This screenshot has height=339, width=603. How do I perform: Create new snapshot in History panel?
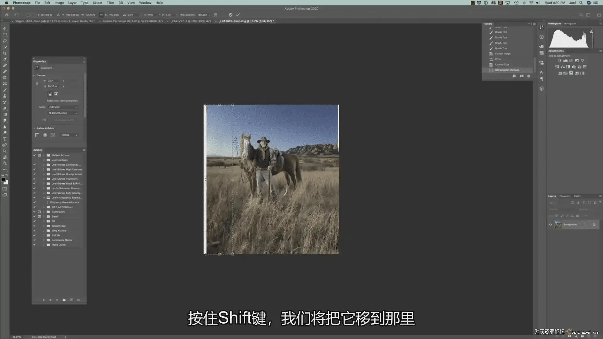pos(522,76)
